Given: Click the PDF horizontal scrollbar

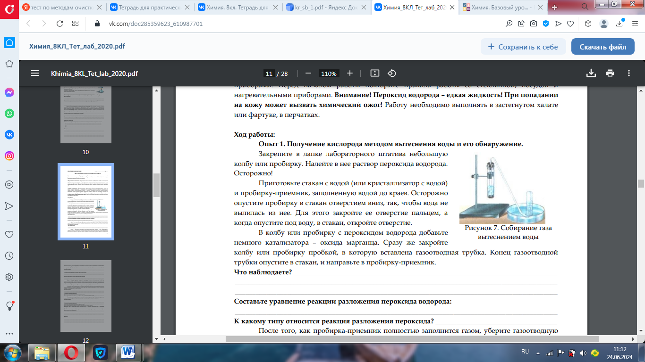Looking at the screenshot, I should [x=412, y=339].
